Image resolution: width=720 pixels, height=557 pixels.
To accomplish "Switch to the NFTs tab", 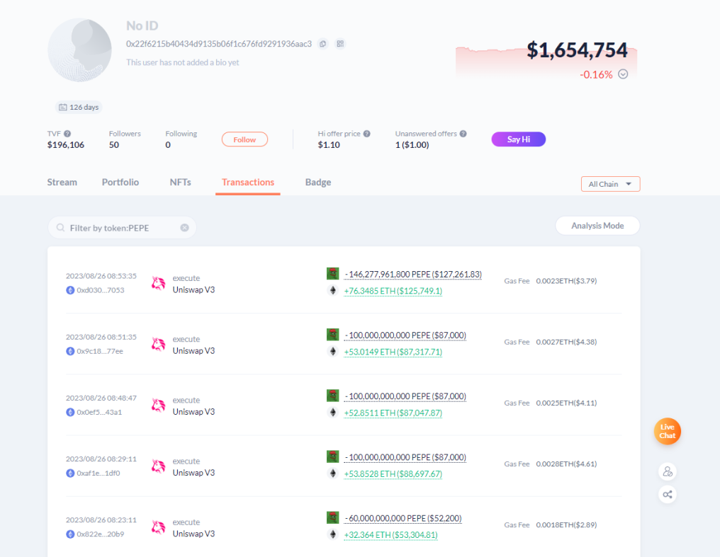I will click(x=181, y=183).
